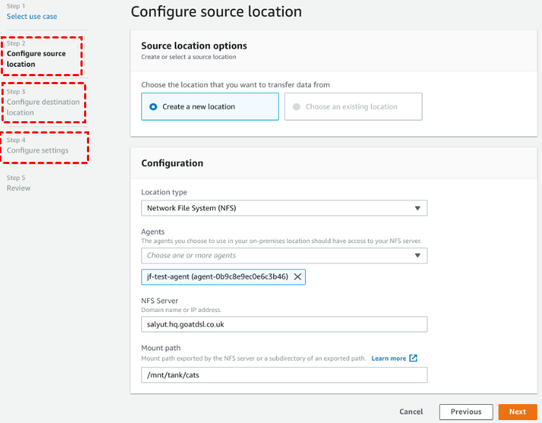542x423 pixels.
Task: Click the jf-test-agent tag label
Action: 217,276
